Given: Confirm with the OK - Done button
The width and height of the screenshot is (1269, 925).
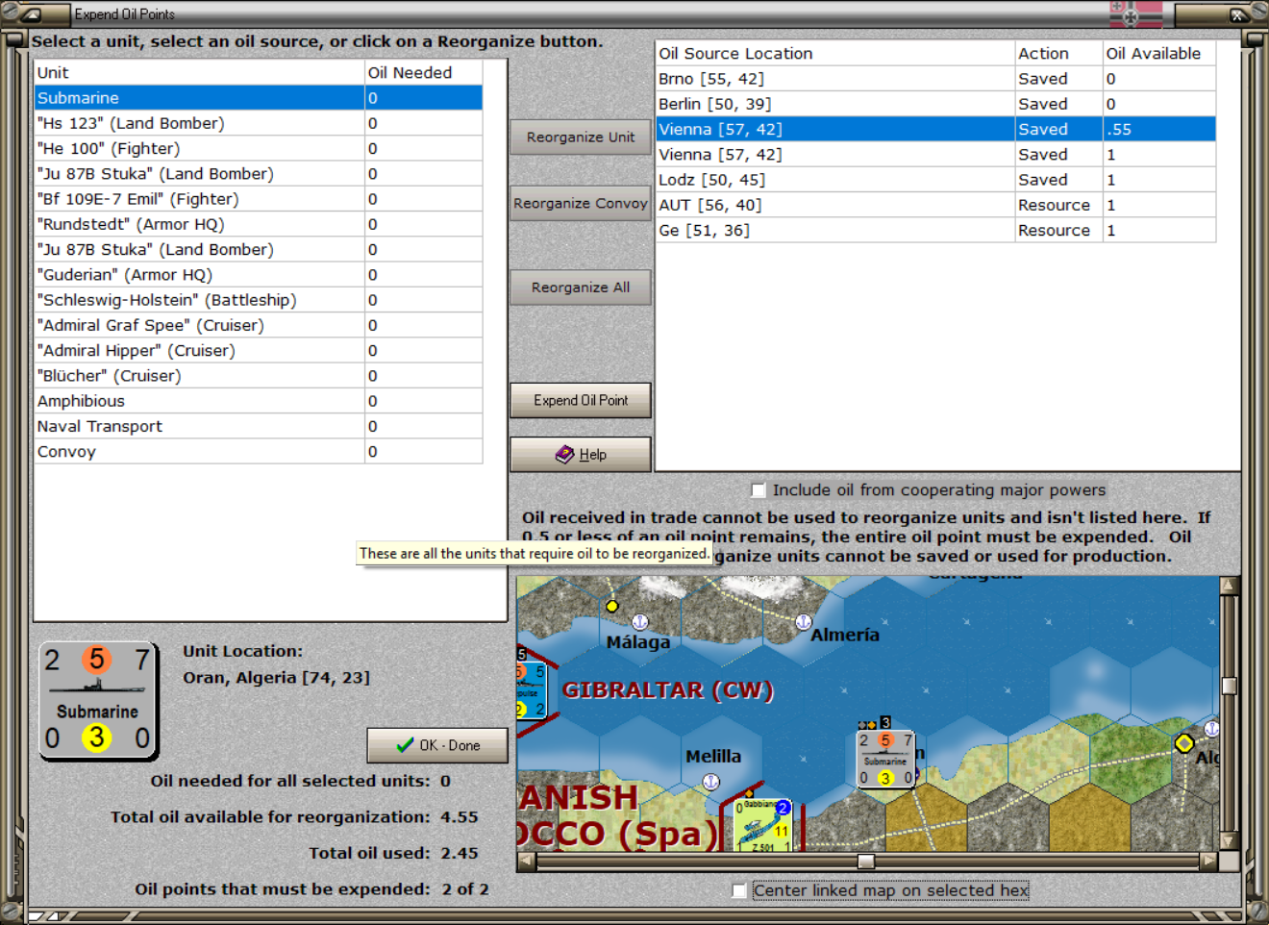Looking at the screenshot, I should [437, 745].
